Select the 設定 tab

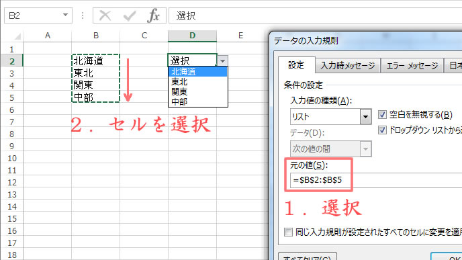[296, 65]
